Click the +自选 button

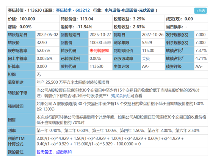(x=201, y=11)
